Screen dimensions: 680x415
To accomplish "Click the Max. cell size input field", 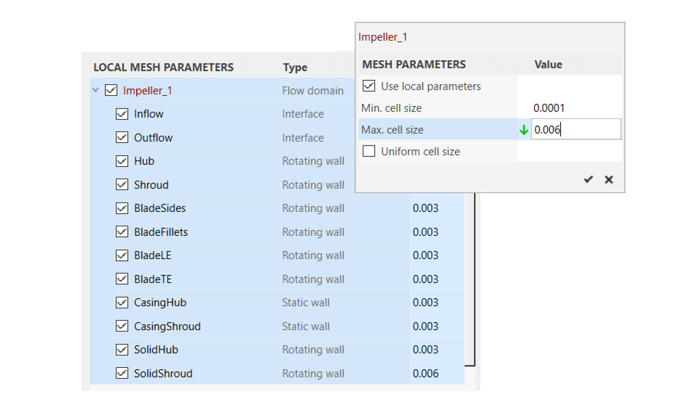I will 576,129.
